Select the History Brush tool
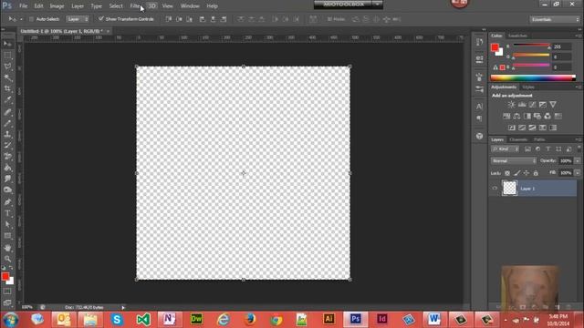 [x=7, y=145]
